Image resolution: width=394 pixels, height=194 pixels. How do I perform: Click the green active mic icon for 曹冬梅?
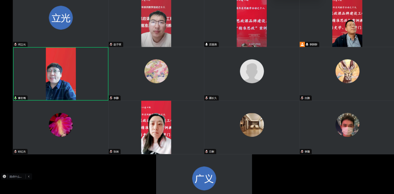click(x=16, y=98)
